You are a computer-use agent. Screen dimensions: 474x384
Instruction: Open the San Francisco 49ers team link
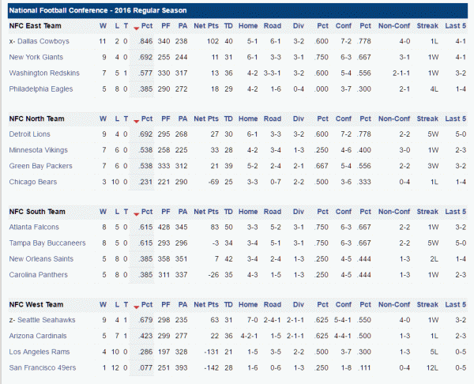tap(43, 367)
